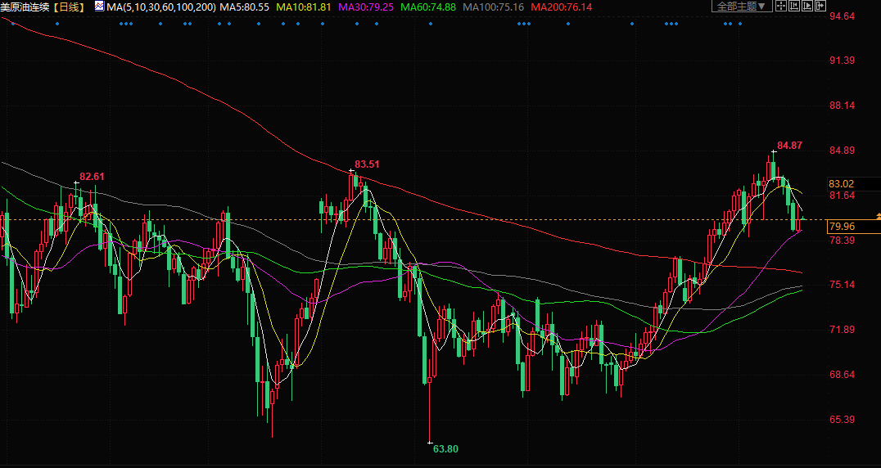This screenshot has height=468, width=881.
Task: Click the chart playback icon at top right
Action: pos(807,7)
